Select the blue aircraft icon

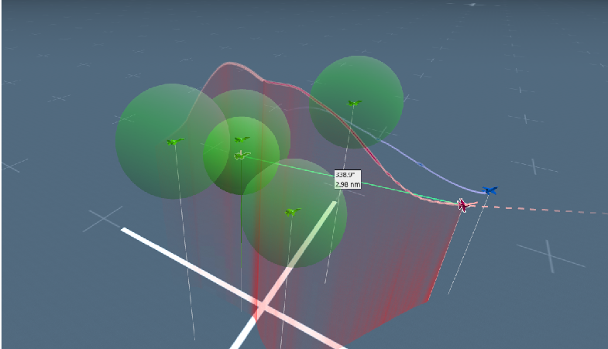pyautogui.click(x=490, y=190)
